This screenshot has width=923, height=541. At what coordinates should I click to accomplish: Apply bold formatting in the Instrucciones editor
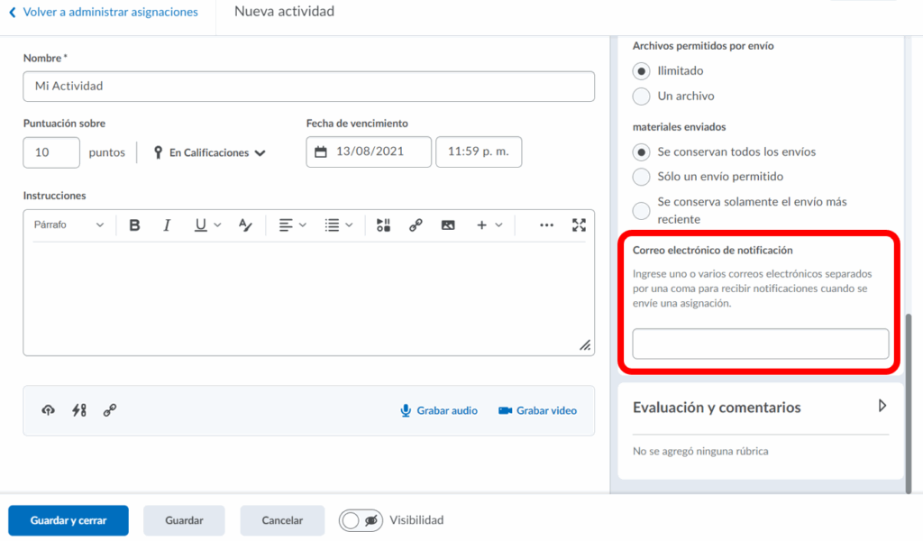(134, 225)
